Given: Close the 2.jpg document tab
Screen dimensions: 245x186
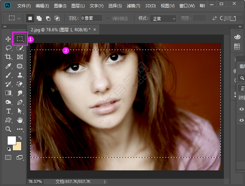Looking at the screenshot, I should coord(95,30).
